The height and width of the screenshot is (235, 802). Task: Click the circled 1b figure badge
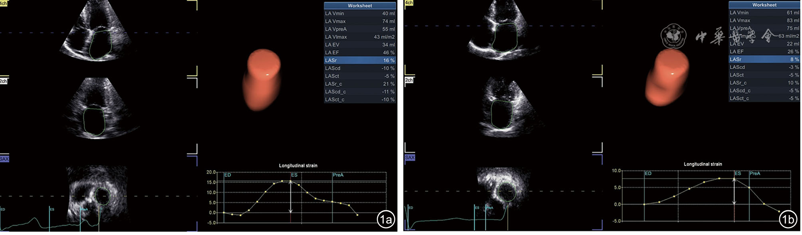click(x=788, y=219)
